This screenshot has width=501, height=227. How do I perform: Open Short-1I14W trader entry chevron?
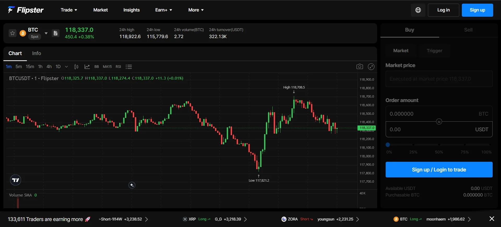(146, 219)
